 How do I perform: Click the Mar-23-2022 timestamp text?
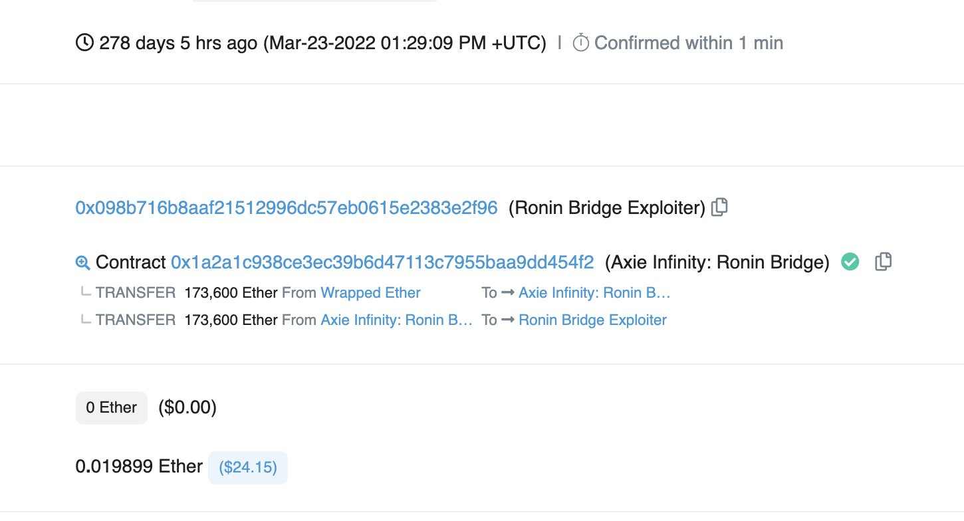[x=405, y=43]
